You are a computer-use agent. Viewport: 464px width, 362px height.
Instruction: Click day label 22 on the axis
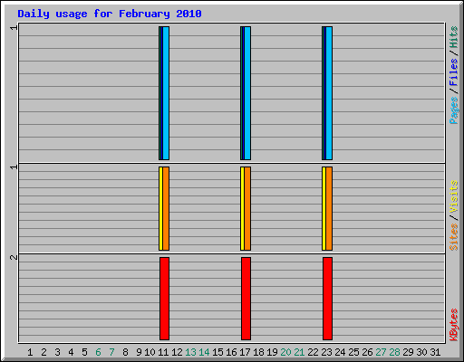[x=313, y=352]
